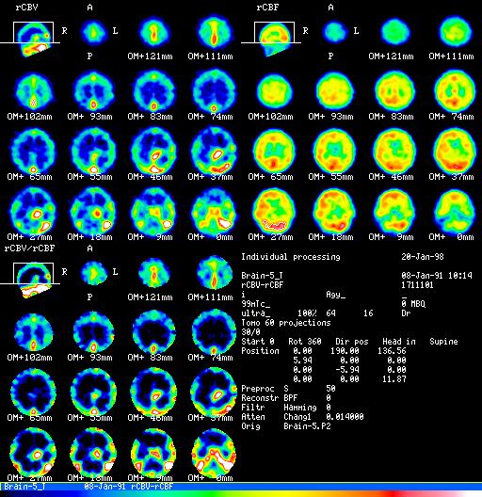Screen dimensions: 482x497
Task: Select the rCBV sagittal localizer image
Action: [x=33, y=39]
